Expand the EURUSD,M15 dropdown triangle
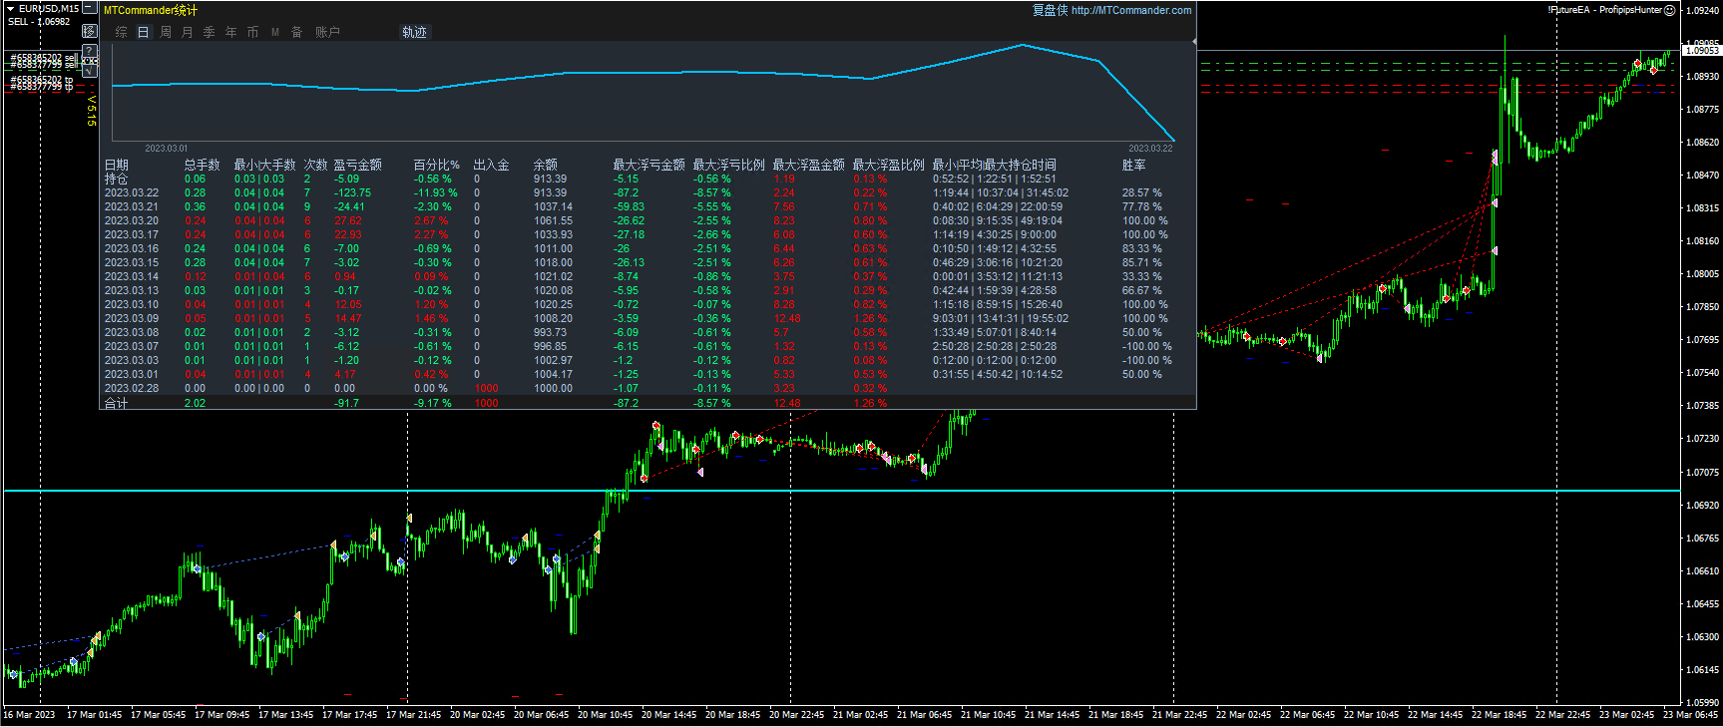 click(x=10, y=8)
